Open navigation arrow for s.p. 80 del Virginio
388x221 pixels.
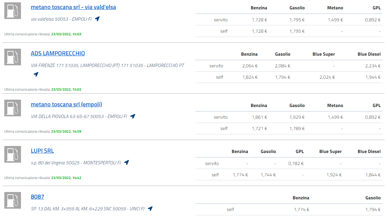(127, 163)
